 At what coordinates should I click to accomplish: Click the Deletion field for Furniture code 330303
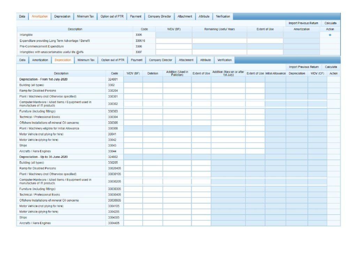click(x=152, y=112)
